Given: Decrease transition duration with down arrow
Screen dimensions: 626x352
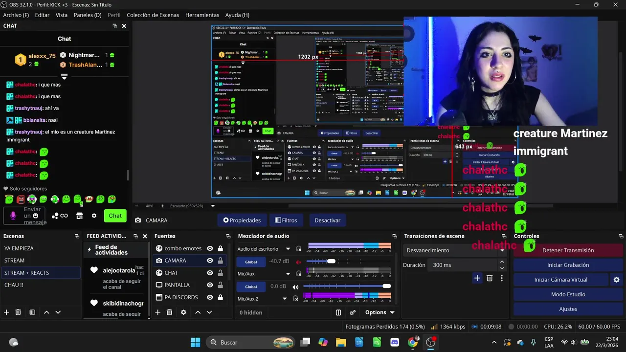Looking at the screenshot, I should (502, 268).
